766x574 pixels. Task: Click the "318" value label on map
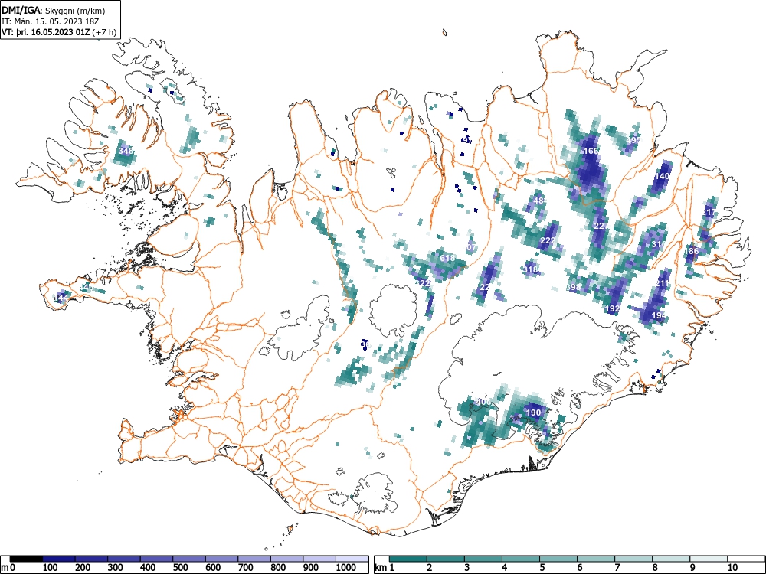point(531,269)
